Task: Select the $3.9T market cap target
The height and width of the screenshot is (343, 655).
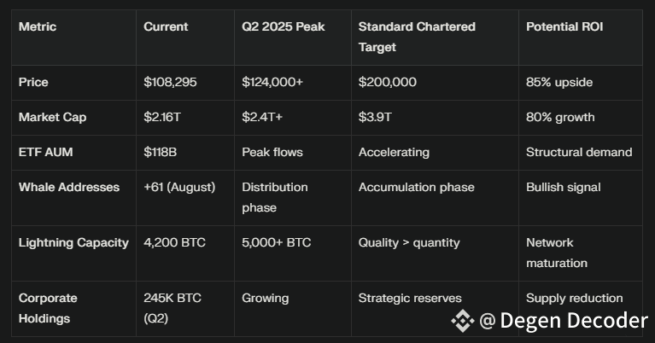Action: point(375,117)
